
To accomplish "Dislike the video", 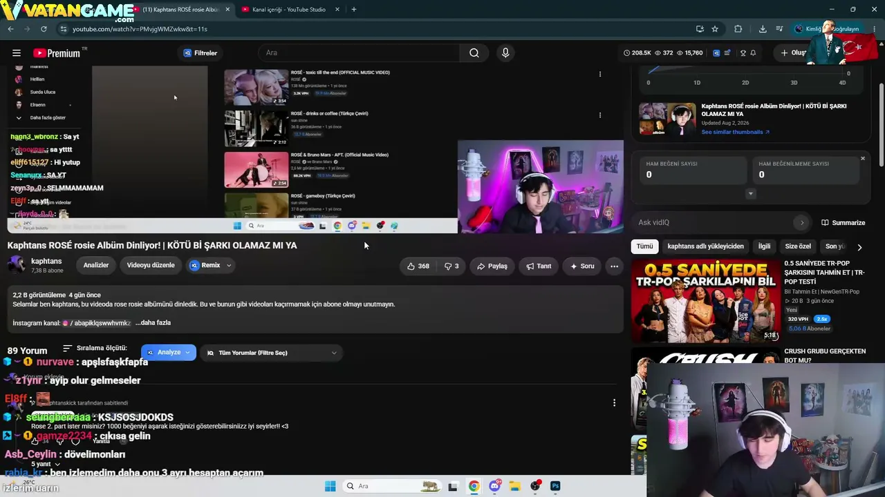I will click(451, 266).
